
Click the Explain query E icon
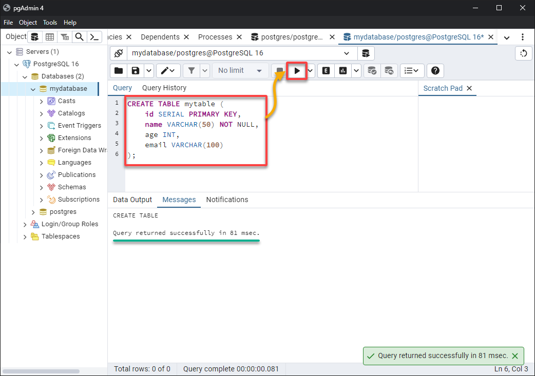pyautogui.click(x=326, y=71)
